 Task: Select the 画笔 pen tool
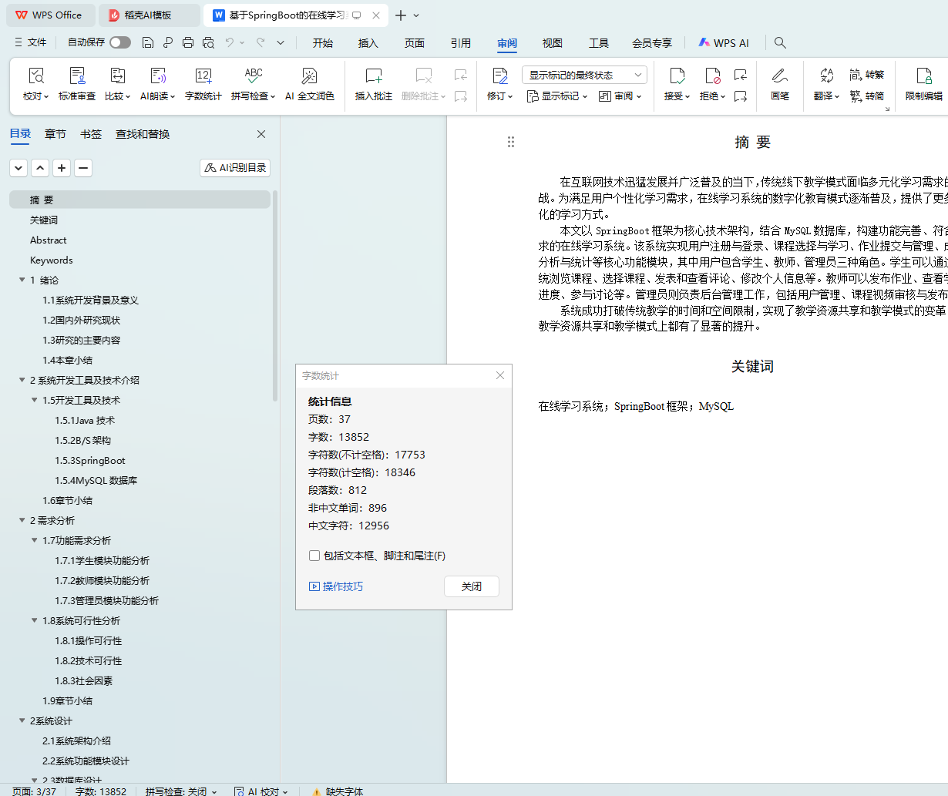click(779, 83)
